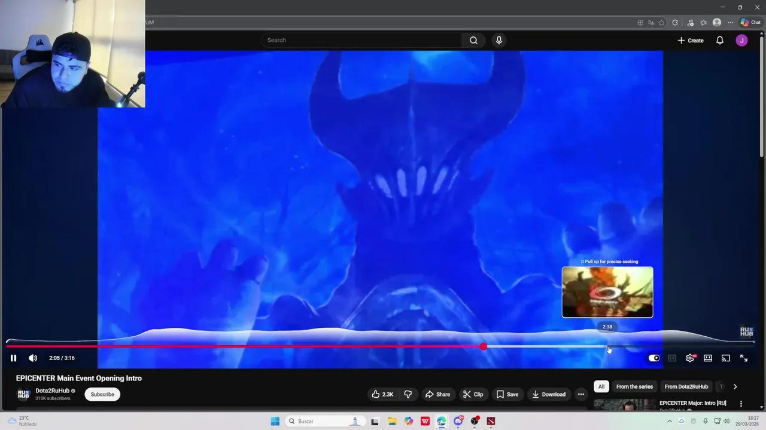Open Task View on taskbar
Image resolution: width=766 pixels, height=430 pixels.
point(375,421)
